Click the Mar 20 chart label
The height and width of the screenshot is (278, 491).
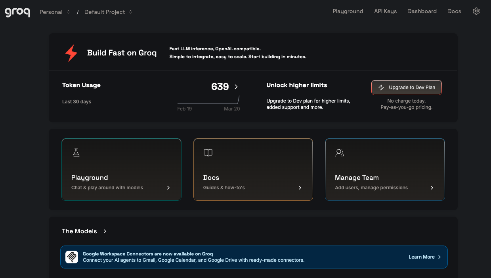(232, 109)
